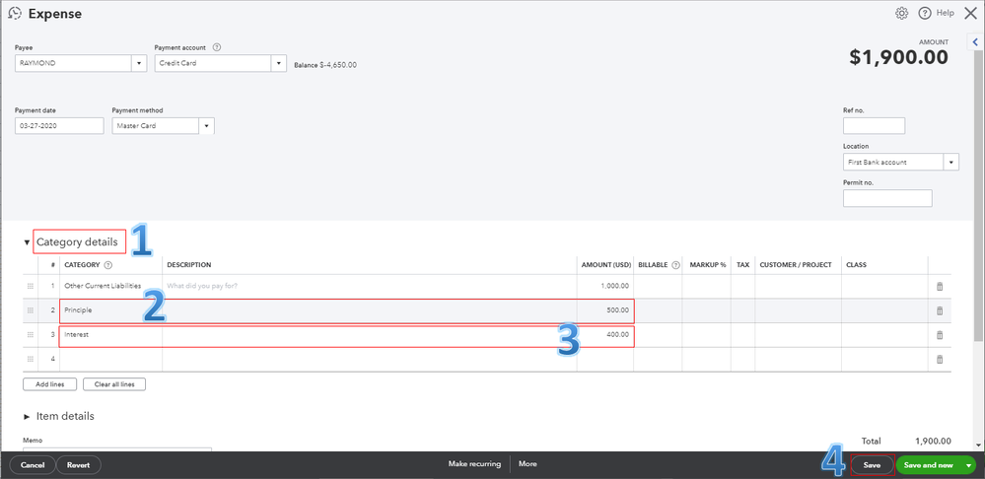Click the 1,000.00 amount cell
This screenshot has width=985, height=479.
(605, 286)
